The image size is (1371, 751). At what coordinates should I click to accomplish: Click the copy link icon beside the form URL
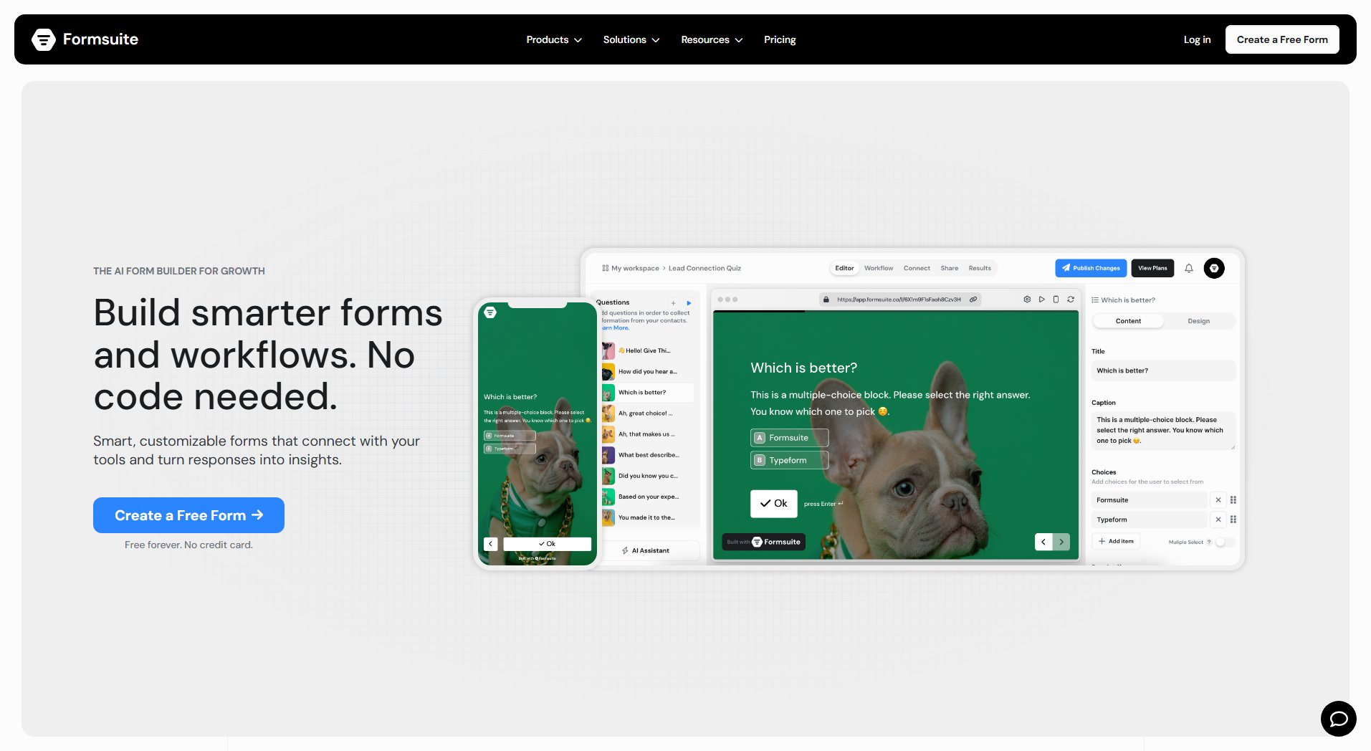[973, 300]
